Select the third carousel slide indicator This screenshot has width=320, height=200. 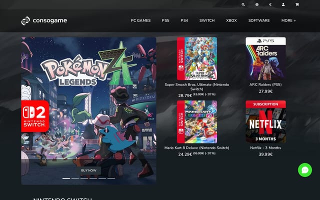click(x=84, y=178)
